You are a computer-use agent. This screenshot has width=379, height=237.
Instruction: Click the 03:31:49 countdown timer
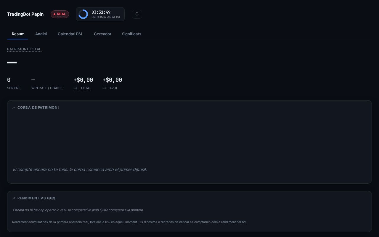click(101, 12)
